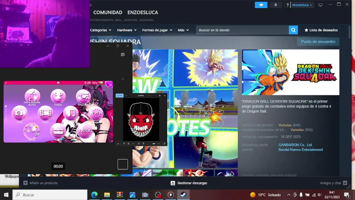Open File Explorer from the taskbar
Image resolution: width=355 pixels, height=200 pixels.
[107, 195]
